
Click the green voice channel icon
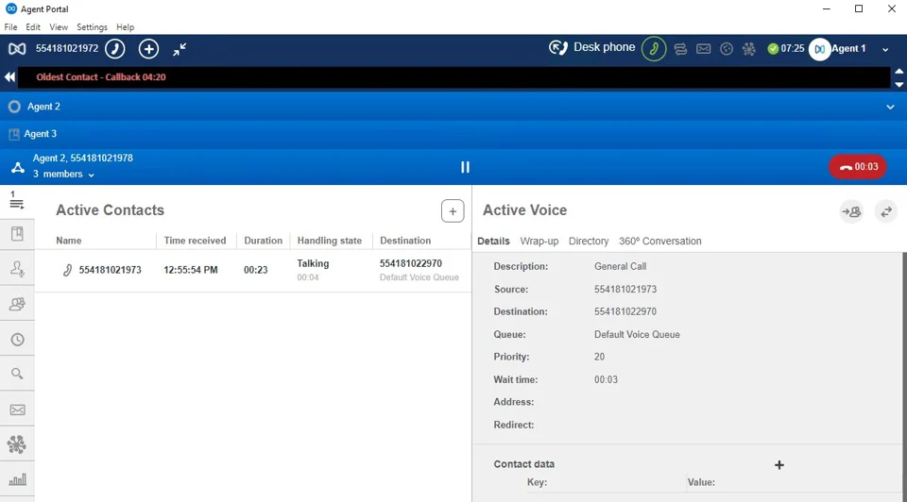[654, 48]
